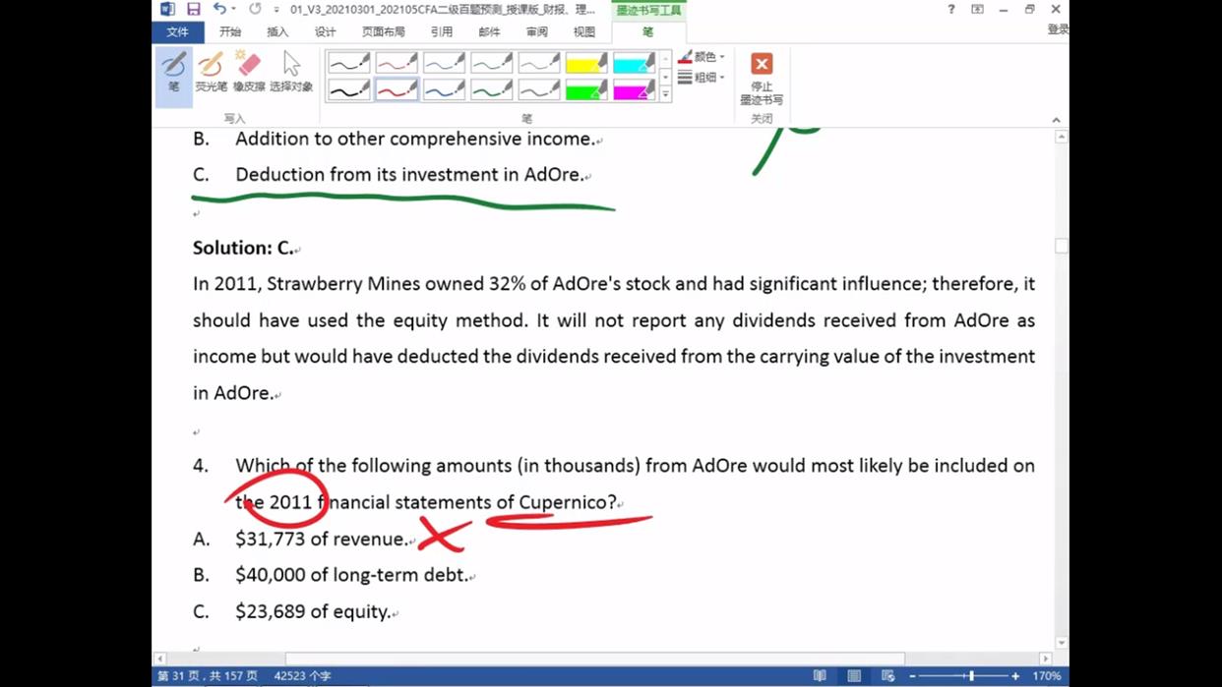Click the Redo icon in title bar
Image resolution: width=1222 pixels, height=687 pixels.
pyautogui.click(x=255, y=9)
